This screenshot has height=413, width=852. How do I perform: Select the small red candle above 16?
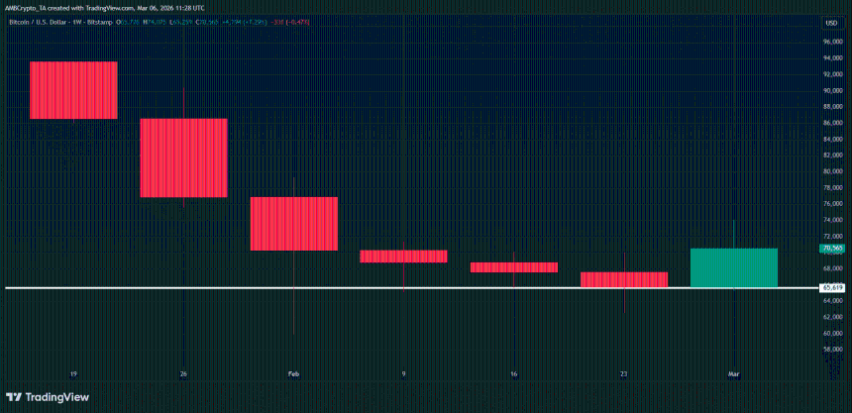coord(513,267)
